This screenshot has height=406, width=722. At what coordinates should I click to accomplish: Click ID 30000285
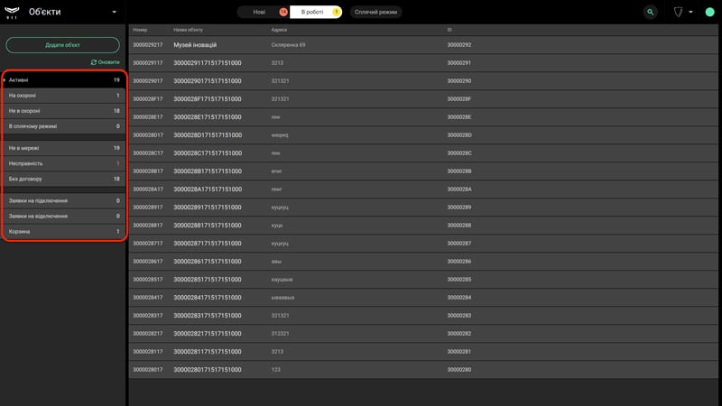coord(459,280)
